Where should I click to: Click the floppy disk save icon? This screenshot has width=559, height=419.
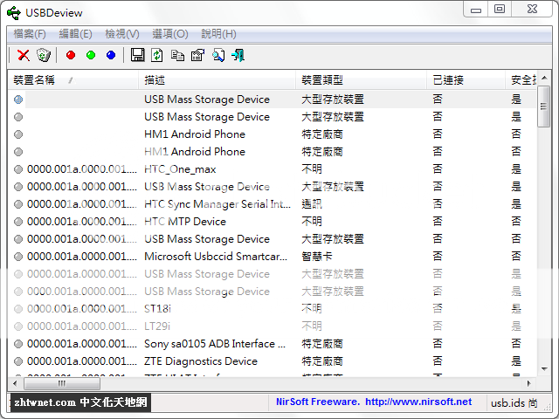pos(137,55)
